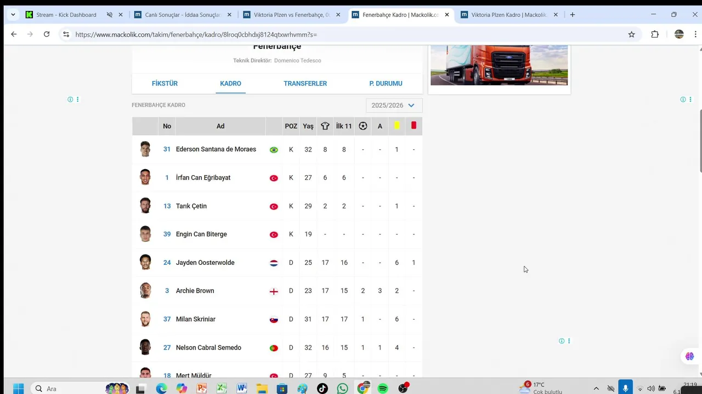Open the Windows Start menu
Viewport: 702px width, 394px height.
pos(18,389)
